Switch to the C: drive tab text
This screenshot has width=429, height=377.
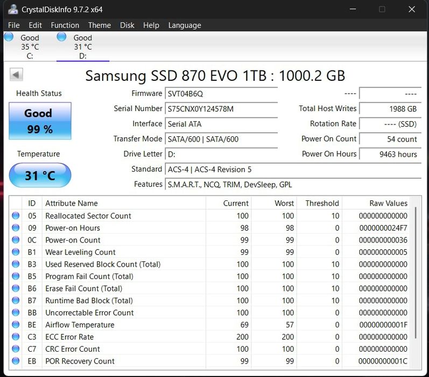pos(30,47)
